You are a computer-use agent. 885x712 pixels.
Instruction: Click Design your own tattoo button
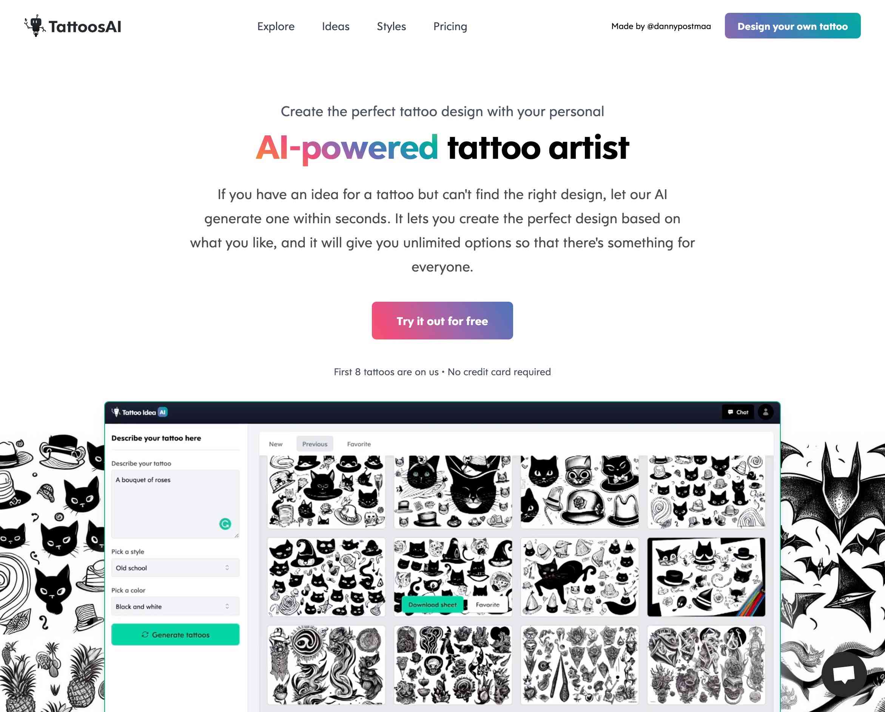792,25
